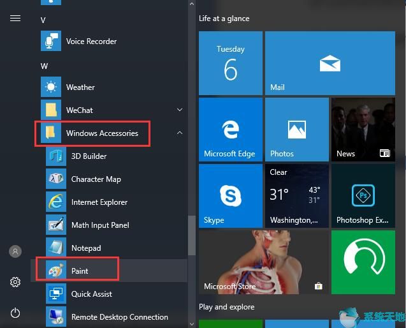This screenshot has height=328, width=406.
Task: Launch Internet Explorer icon
Action: [x=56, y=202]
